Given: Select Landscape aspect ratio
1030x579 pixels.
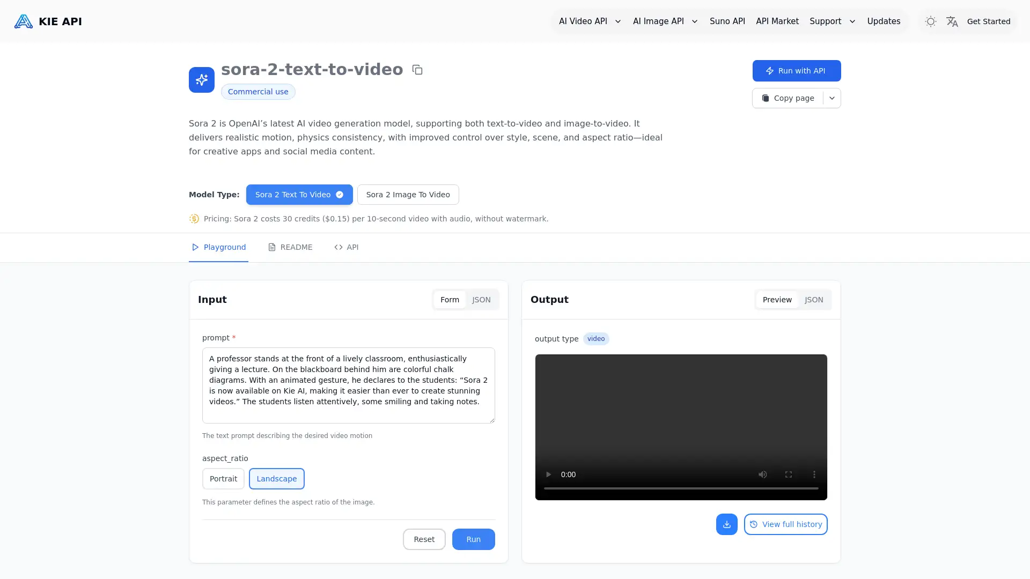Looking at the screenshot, I should point(276,479).
